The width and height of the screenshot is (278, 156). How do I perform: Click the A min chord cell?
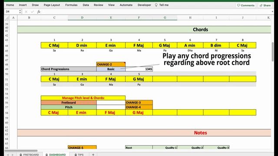190,45
